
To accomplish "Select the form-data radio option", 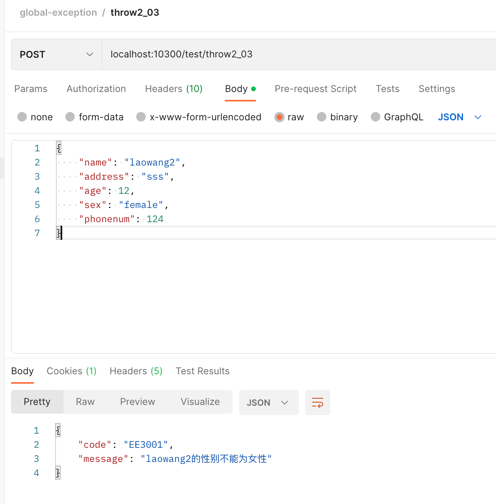I will coord(70,117).
